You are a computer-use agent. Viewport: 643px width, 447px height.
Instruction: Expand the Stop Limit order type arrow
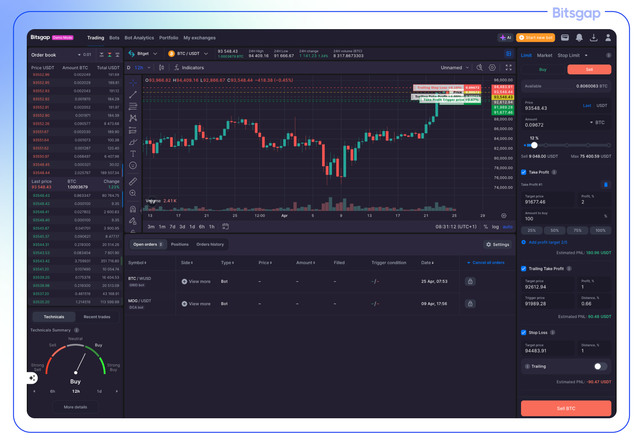586,55
